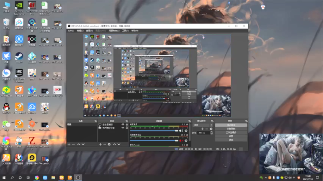
Task: Remove the selected scene with minus icon
Action: pyautogui.click(x=73, y=144)
